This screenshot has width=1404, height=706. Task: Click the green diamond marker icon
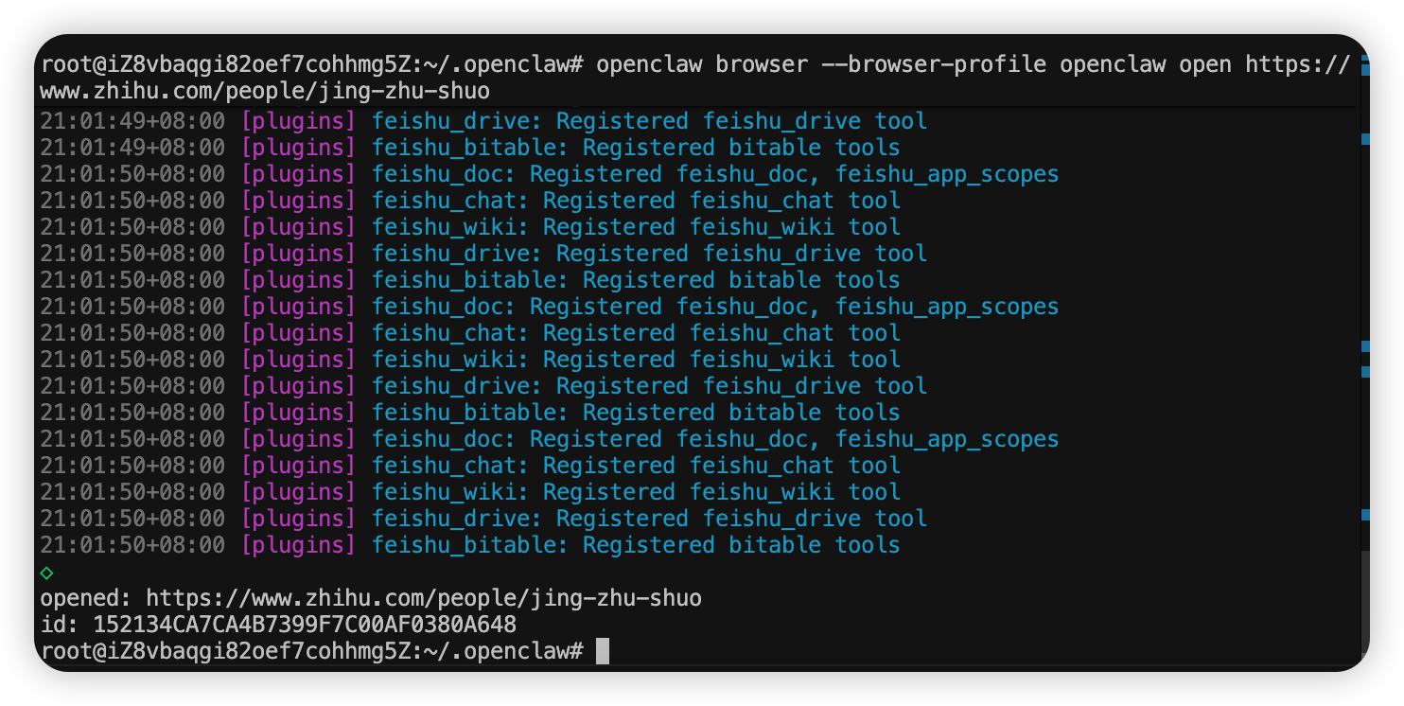point(46,573)
